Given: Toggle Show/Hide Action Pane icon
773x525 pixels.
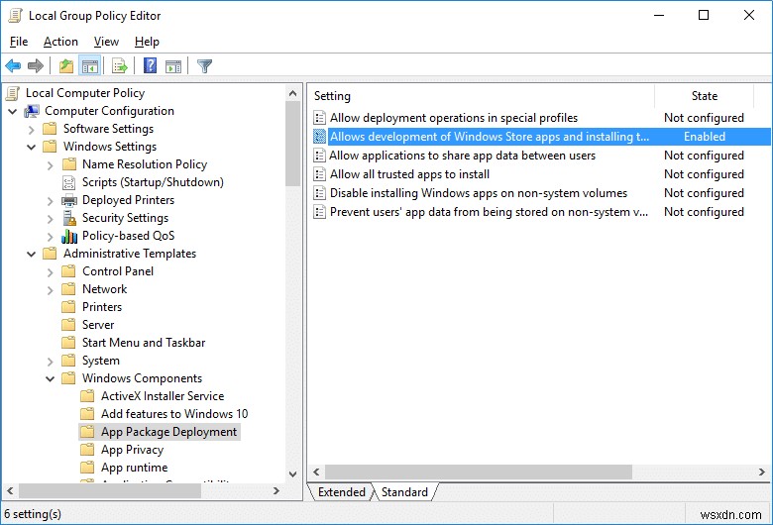Looking at the screenshot, I should (173, 65).
